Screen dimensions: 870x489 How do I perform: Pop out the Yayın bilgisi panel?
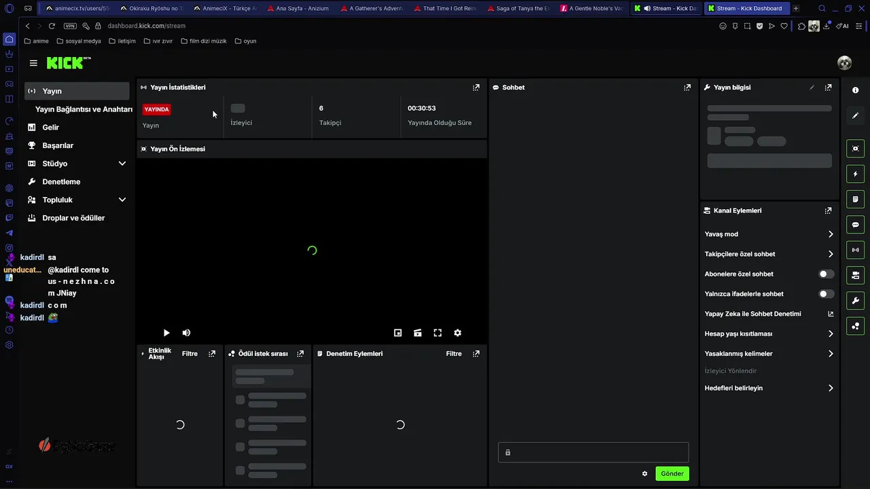coord(828,88)
